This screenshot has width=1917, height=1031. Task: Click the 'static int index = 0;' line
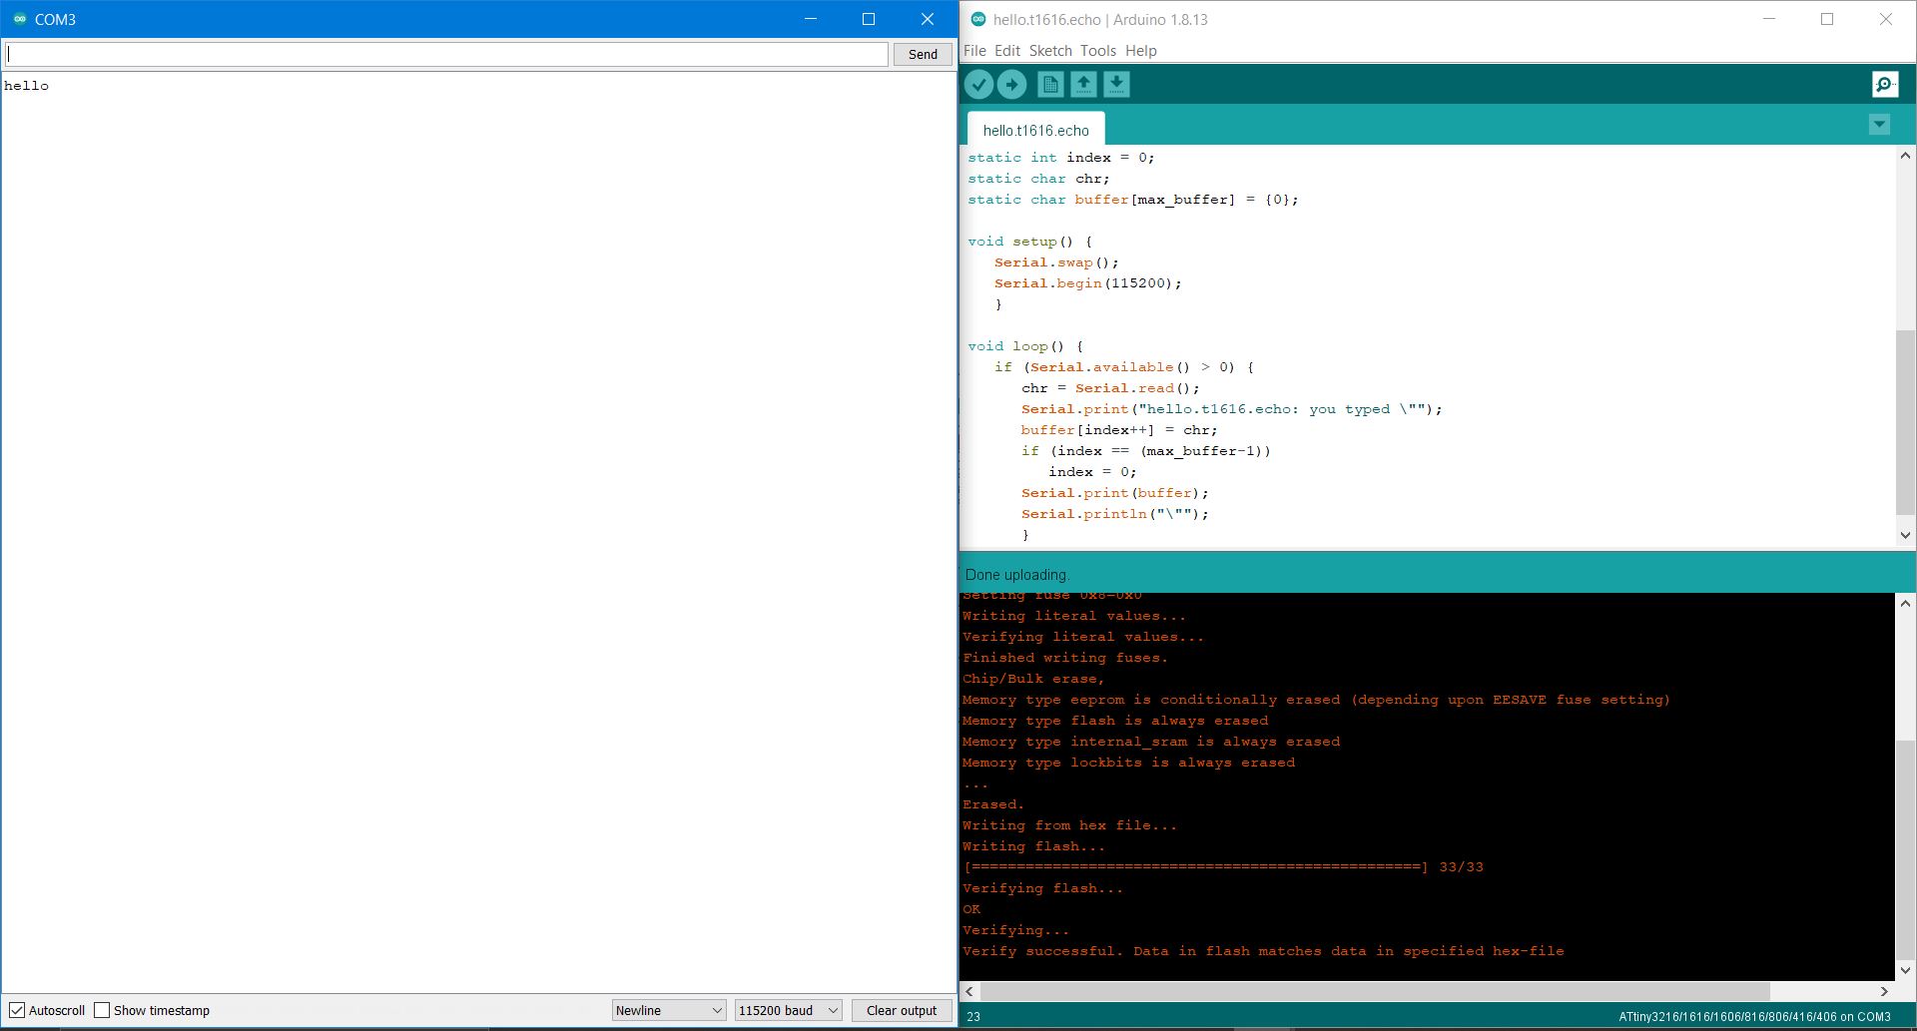point(1061,158)
